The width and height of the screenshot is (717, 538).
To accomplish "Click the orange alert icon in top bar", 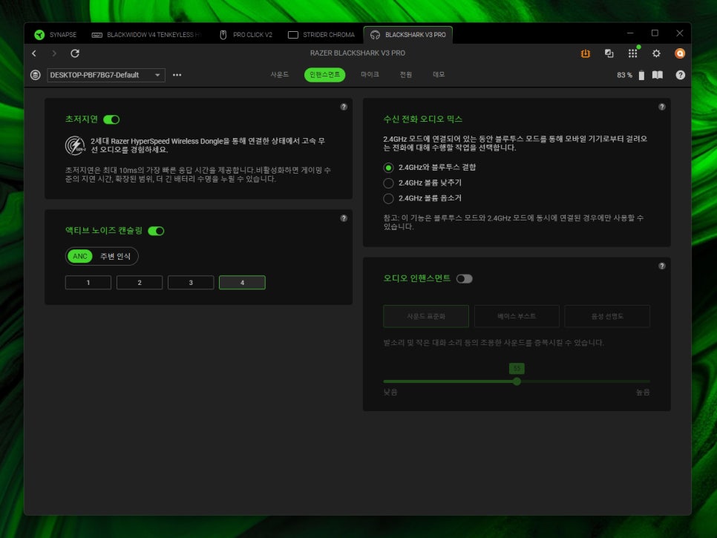I will coord(586,53).
